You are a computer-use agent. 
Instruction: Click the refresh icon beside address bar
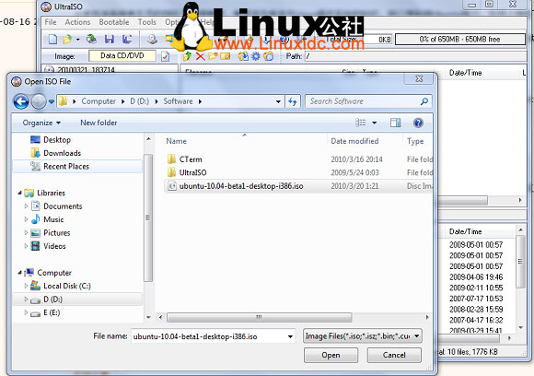point(293,101)
